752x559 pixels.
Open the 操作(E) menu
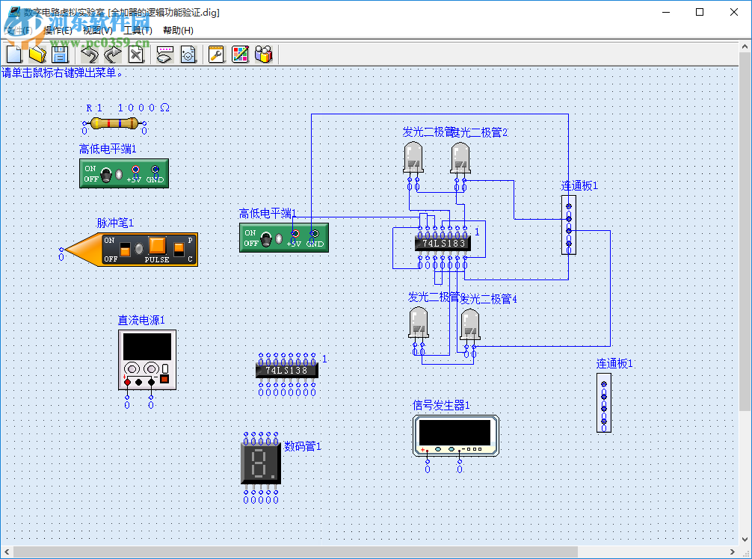point(58,30)
